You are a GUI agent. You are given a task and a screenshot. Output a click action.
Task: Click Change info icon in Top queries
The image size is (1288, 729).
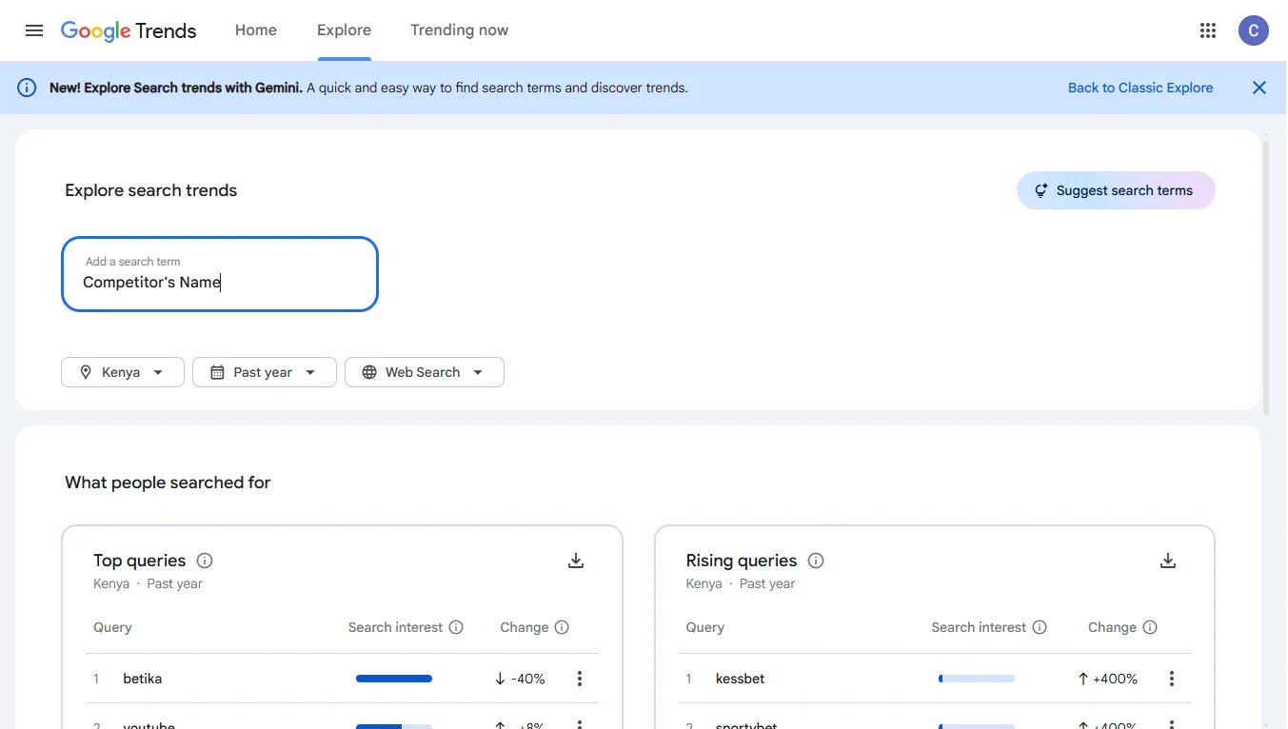click(562, 627)
